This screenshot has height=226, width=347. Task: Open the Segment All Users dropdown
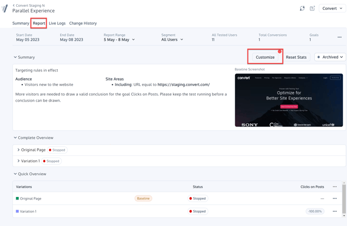coord(172,39)
